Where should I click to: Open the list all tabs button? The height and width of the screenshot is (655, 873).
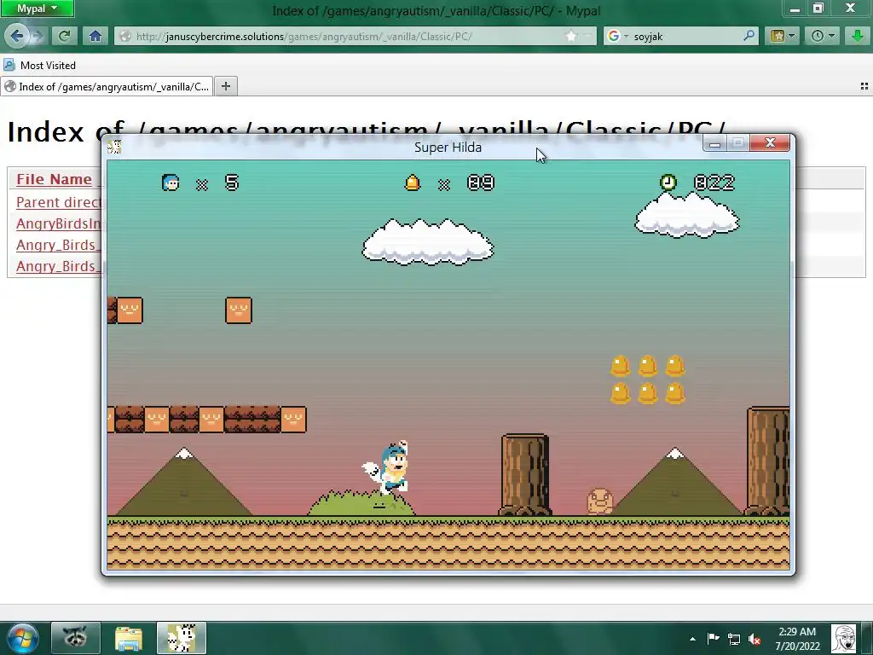tap(864, 86)
